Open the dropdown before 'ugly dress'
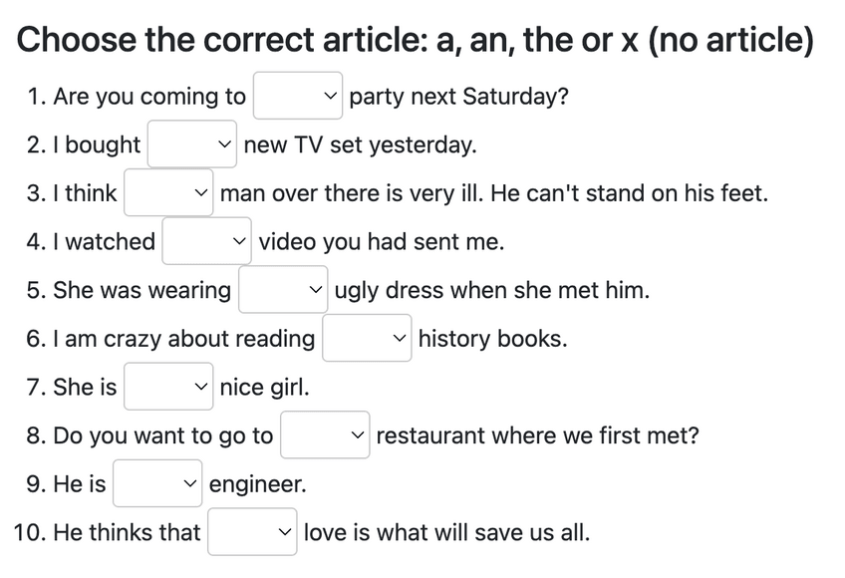The width and height of the screenshot is (845, 578). click(x=283, y=290)
